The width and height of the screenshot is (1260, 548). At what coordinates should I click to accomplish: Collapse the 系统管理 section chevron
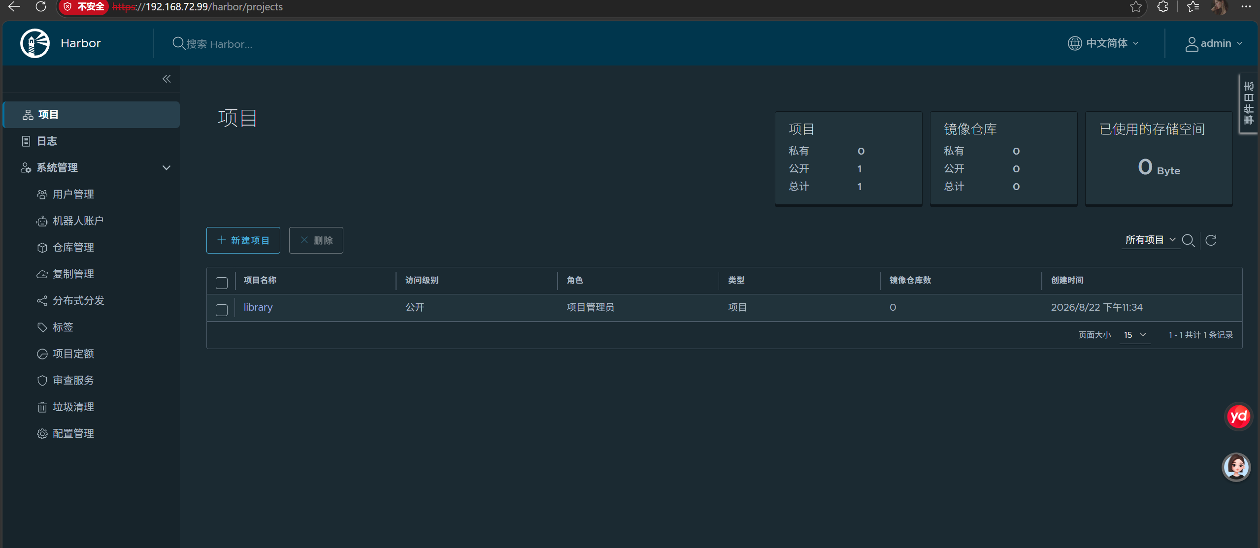coord(166,168)
